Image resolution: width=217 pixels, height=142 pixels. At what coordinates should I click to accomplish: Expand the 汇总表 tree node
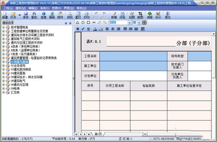pyautogui.click(x=3, y=92)
